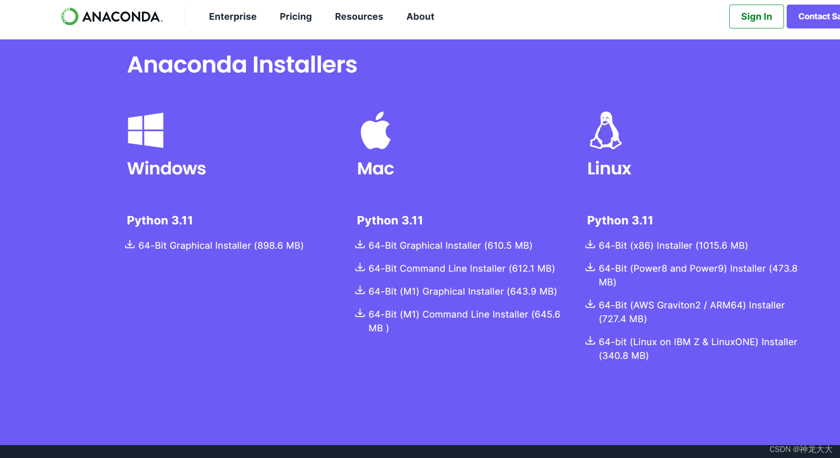Click download icon for Linux x86 Installer
Viewport: 840px width, 458px height.
[x=590, y=244]
